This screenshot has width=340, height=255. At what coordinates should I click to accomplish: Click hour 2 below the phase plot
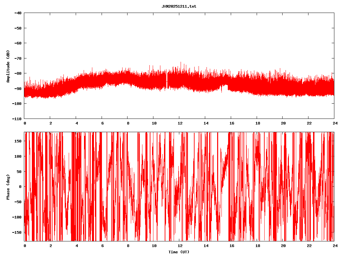coord(50,246)
